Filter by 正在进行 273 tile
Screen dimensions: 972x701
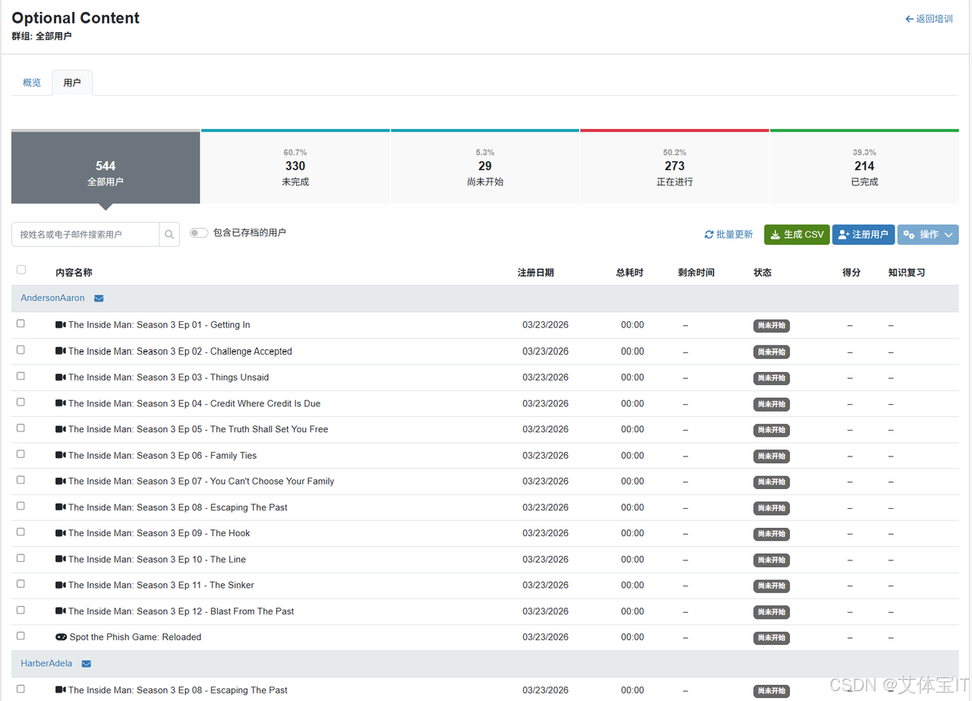674,168
